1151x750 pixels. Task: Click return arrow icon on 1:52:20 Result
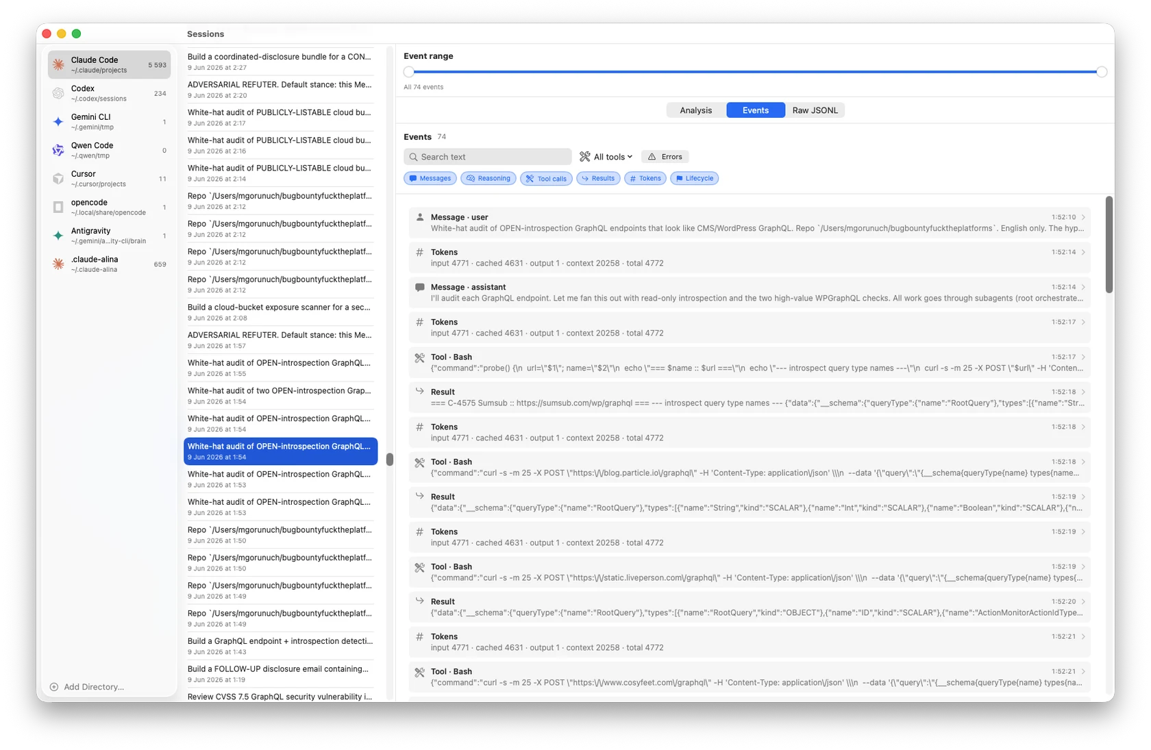point(420,601)
